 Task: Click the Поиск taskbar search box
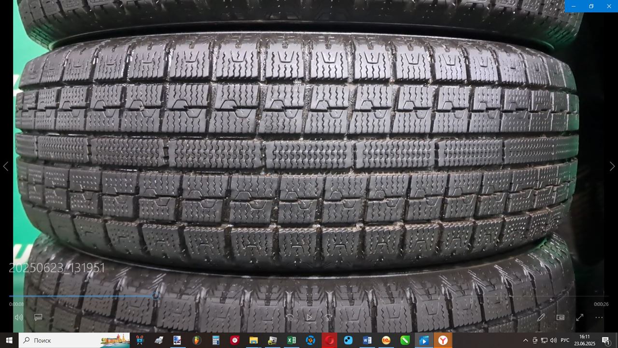[x=75, y=340]
